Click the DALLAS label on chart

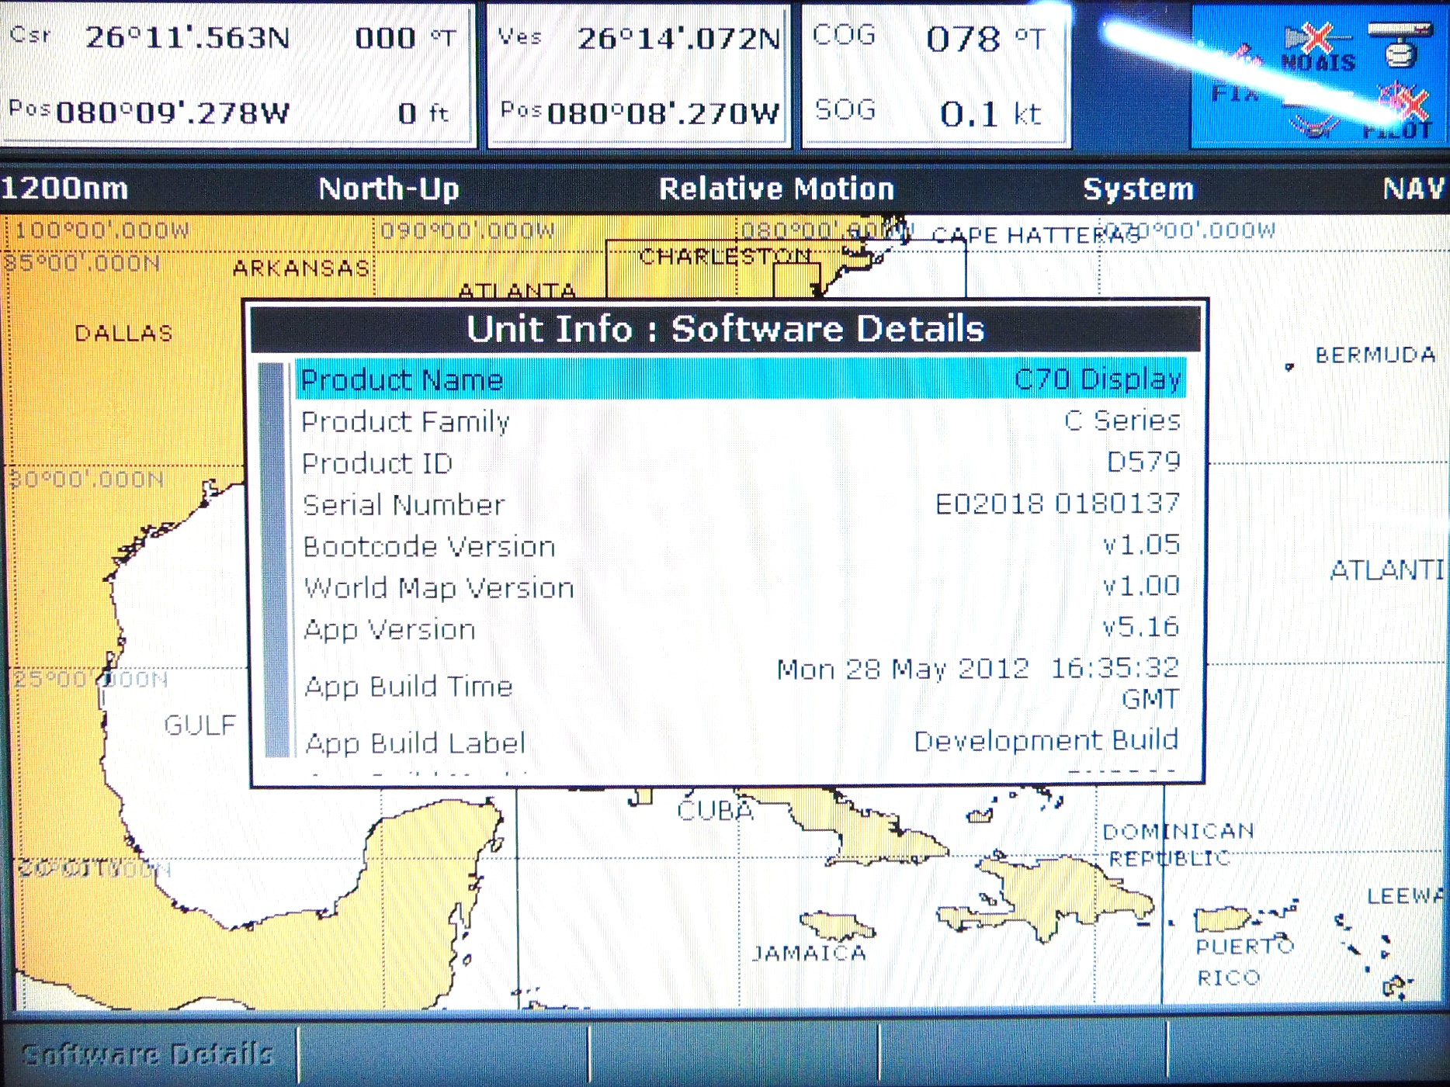(123, 334)
